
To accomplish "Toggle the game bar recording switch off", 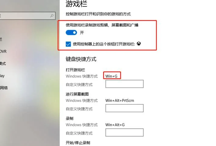I will (x=71, y=32).
